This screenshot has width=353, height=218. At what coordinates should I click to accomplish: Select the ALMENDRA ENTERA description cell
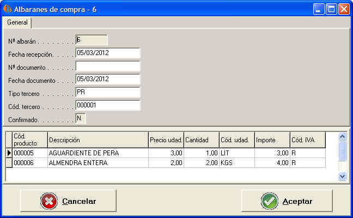(98, 163)
